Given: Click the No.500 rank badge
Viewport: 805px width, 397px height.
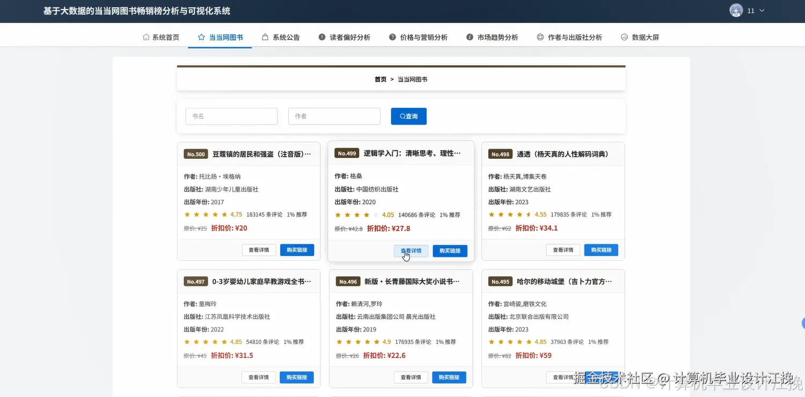Looking at the screenshot, I should pos(196,154).
